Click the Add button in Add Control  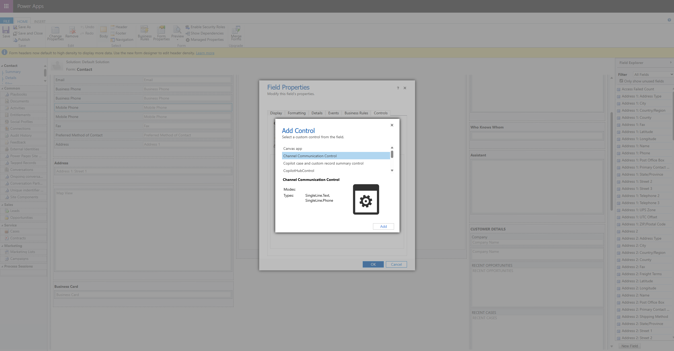tap(383, 226)
